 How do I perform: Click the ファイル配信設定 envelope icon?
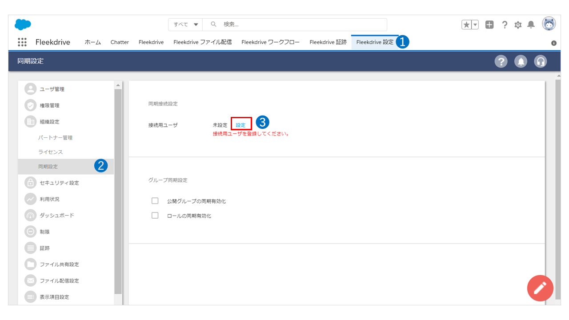(x=30, y=280)
